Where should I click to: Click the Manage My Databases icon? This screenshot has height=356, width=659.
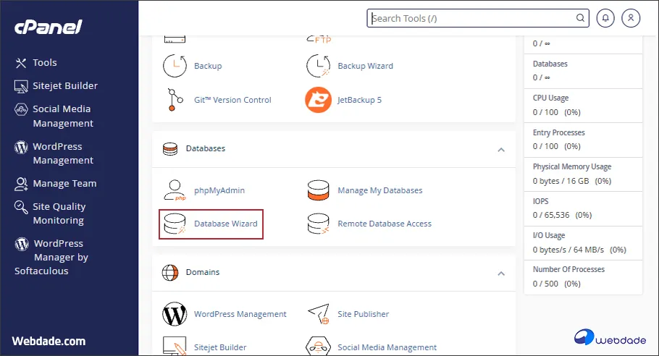click(318, 190)
